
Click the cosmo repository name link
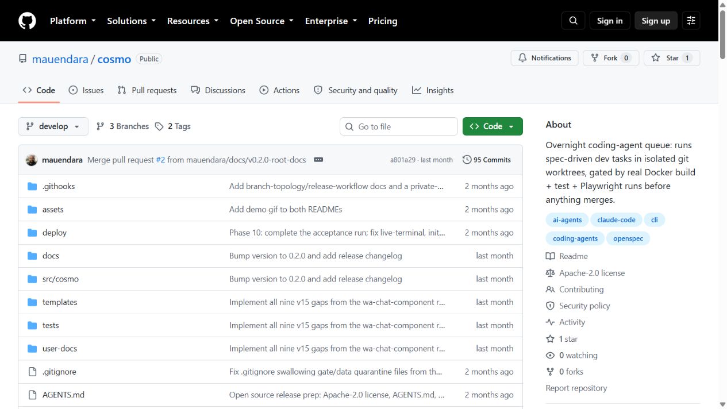(114, 59)
